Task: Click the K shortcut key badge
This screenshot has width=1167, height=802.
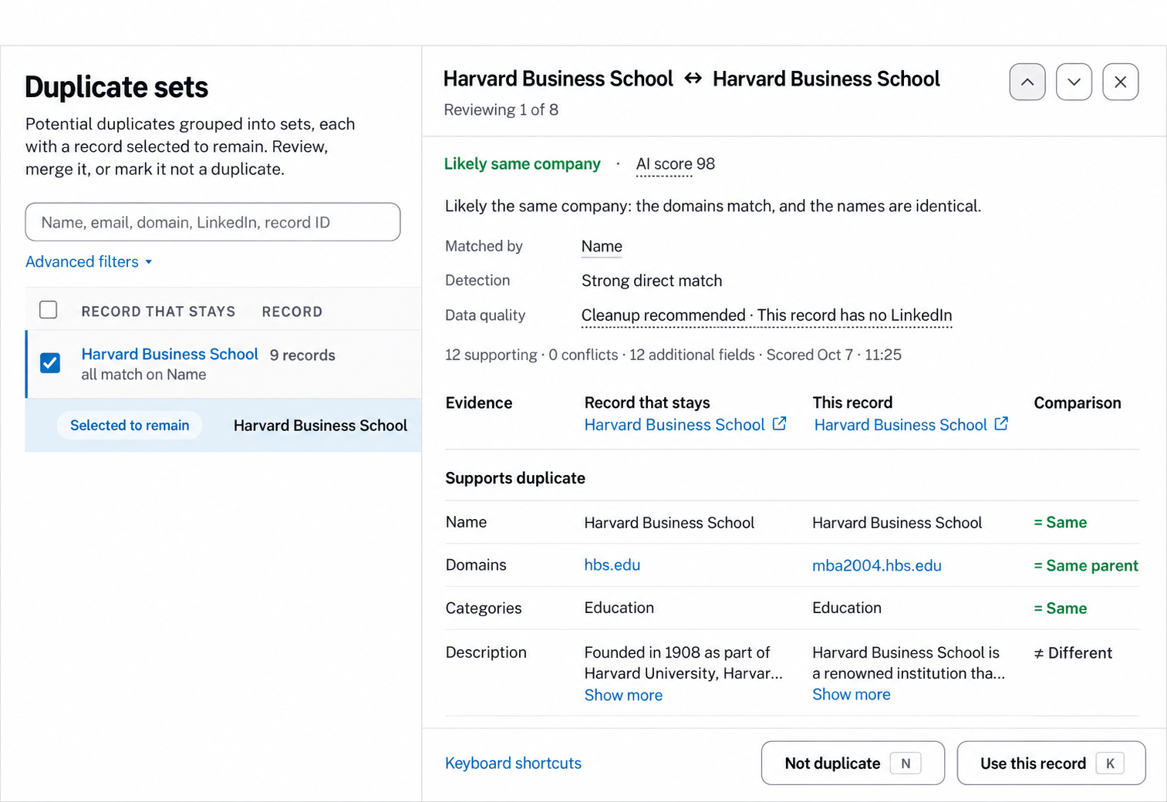Action: click(1110, 763)
